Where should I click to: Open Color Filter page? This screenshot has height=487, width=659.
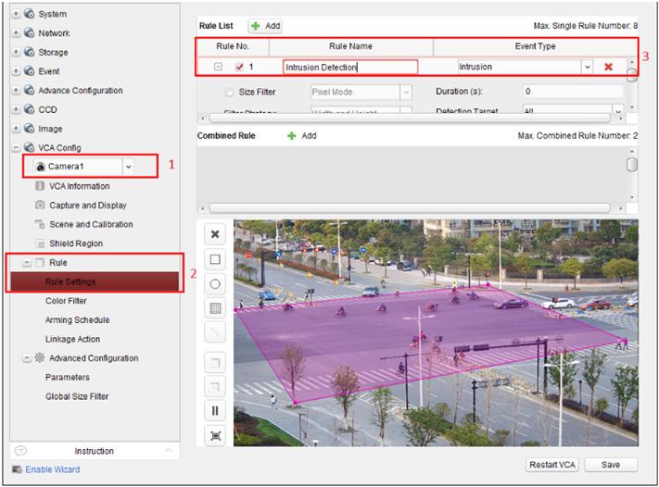[x=66, y=301]
